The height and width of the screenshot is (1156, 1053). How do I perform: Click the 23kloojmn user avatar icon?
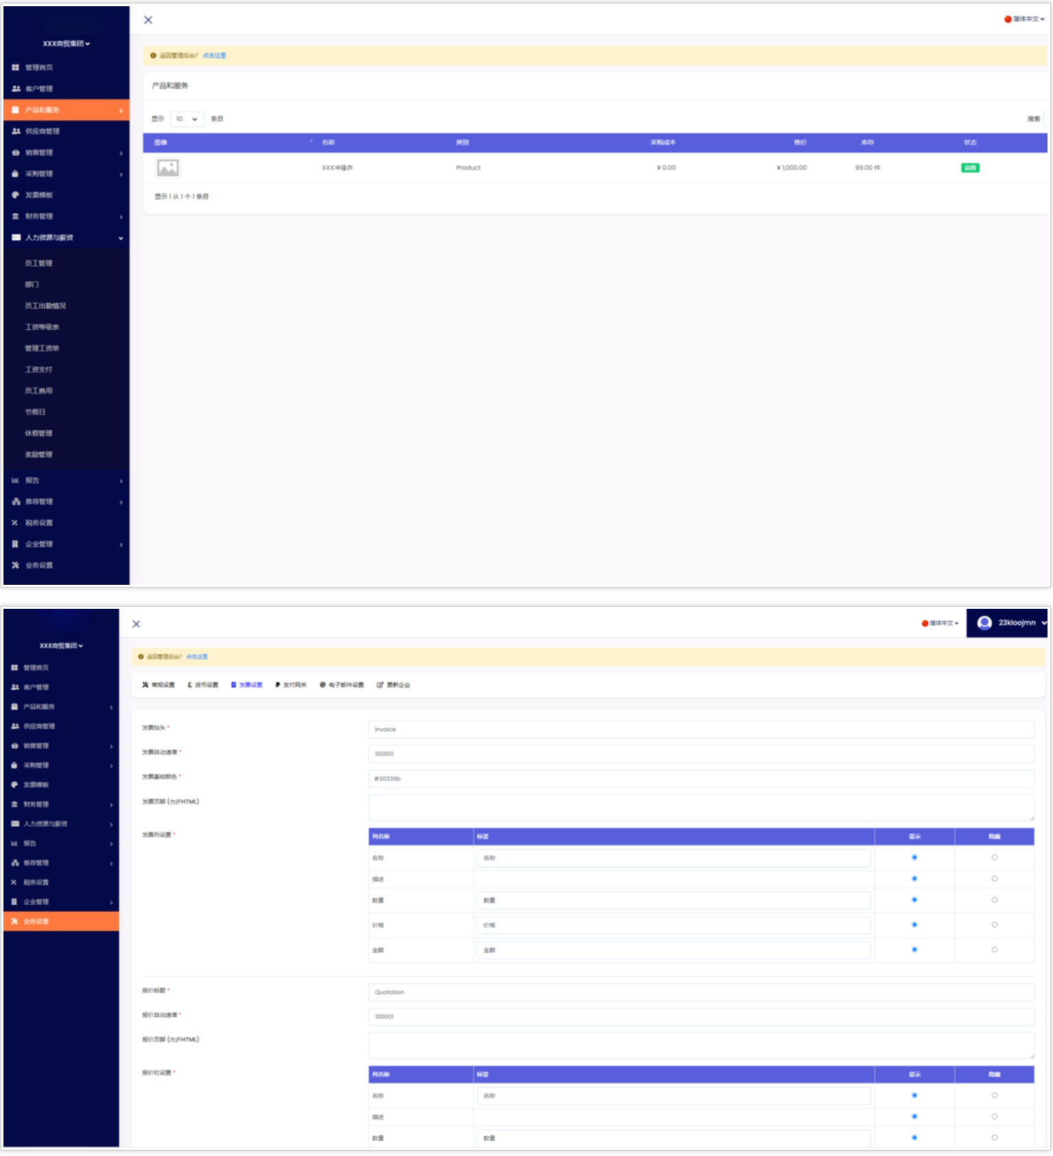[984, 623]
